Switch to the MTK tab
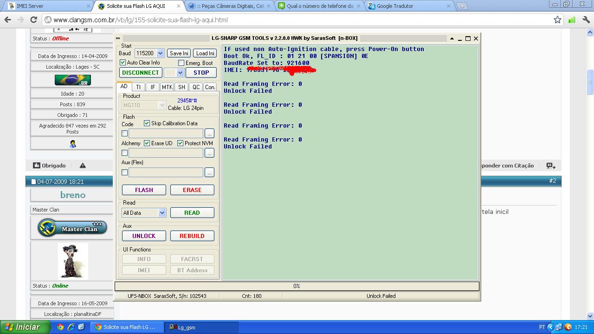594x334 pixels. coord(167,87)
